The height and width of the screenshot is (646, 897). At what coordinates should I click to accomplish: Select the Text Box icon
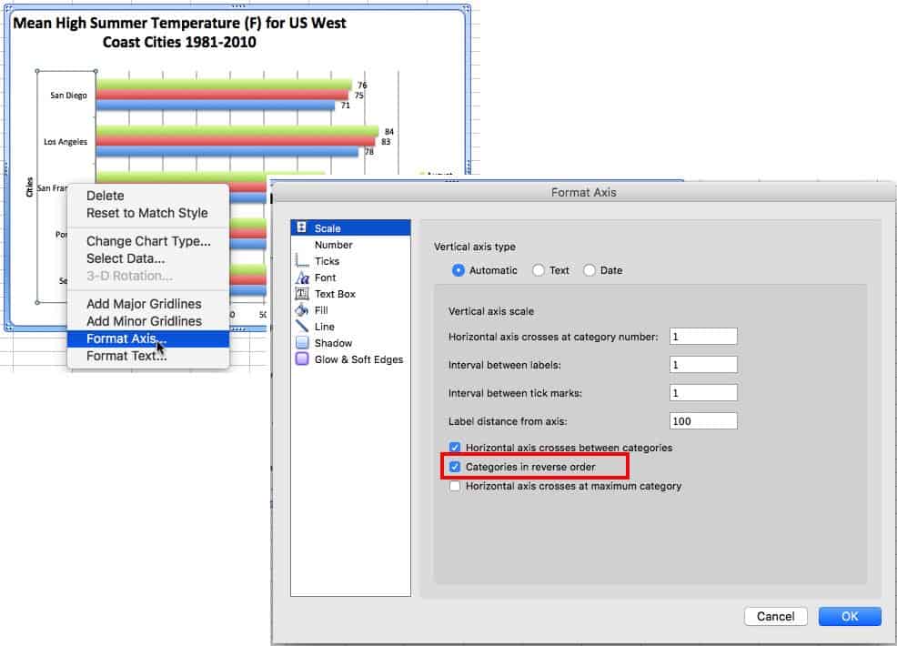(302, 294)
